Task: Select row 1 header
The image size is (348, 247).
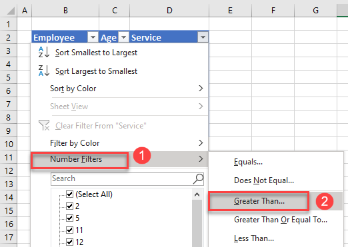Action: 8,24
